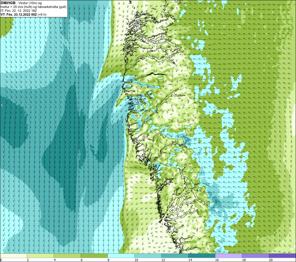Click the legend tick label 10
Viewport: 296px width, 262px height.
[136, 260]
